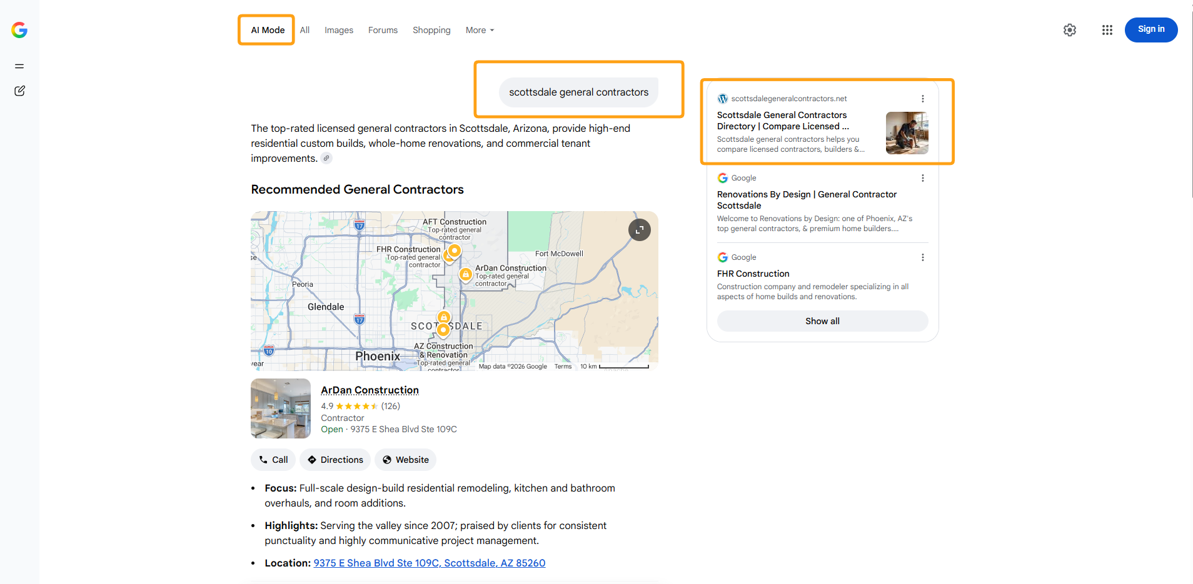Open the ArDan Construction title link
This screenshot has width=1193, height=584.
pyautogui.click(x=370, y=390)
